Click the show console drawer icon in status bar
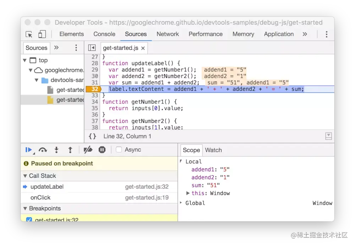355x246 pixels. [x=328, y=136]
